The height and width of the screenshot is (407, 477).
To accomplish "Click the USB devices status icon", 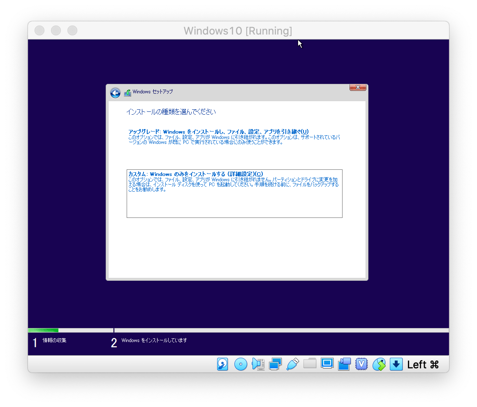I will (x=292, y=364).
